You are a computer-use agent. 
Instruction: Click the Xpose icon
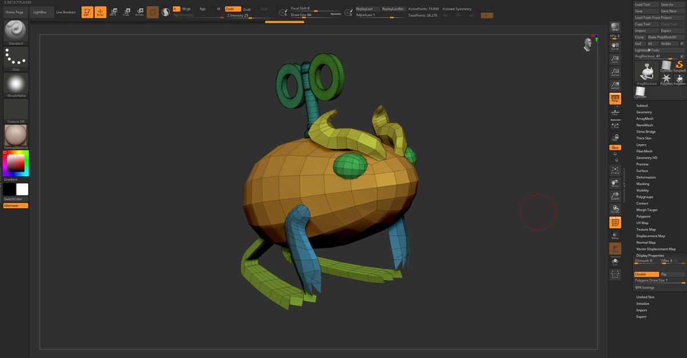[x=615, y=275]
